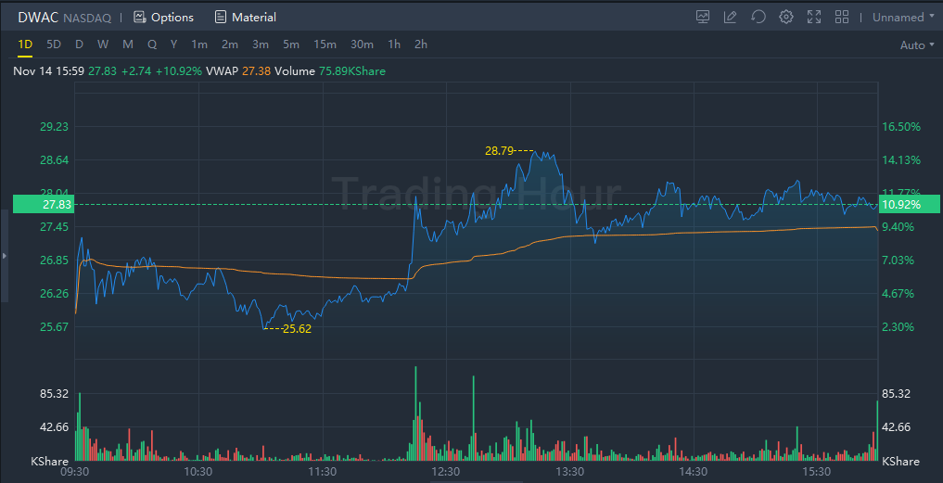Click the 28.79 day-high marker
Screen dimensions: 943x483
499,151
